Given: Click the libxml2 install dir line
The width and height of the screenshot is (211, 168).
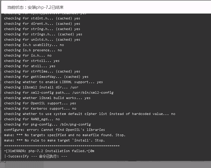Looking at the screenshot, I should coord(41,87).
